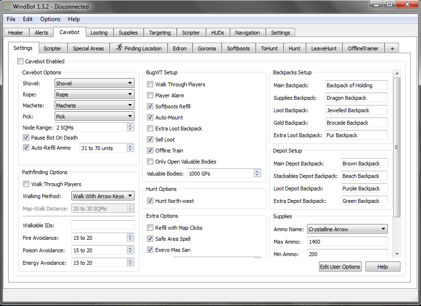Screen dimensions: 421x306
Task: Toggle the Sell Loot option
Action: [x=151, y=139]
